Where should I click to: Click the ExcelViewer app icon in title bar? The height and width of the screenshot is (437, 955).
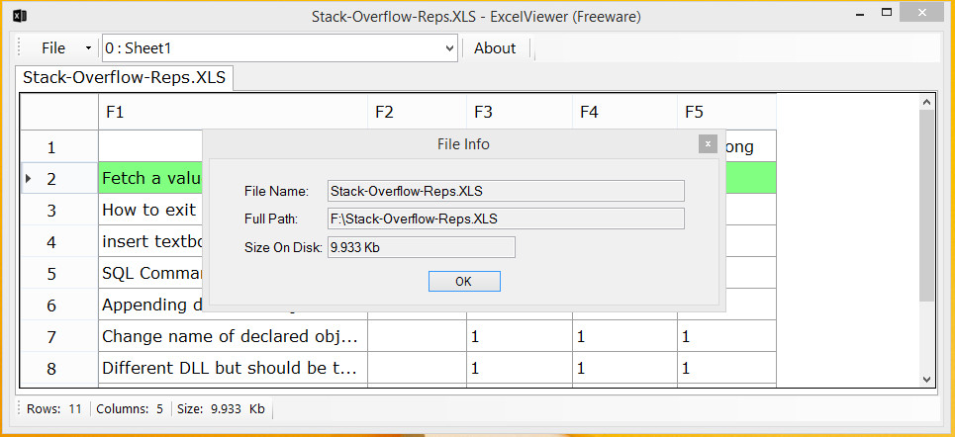tap(20, 17)
